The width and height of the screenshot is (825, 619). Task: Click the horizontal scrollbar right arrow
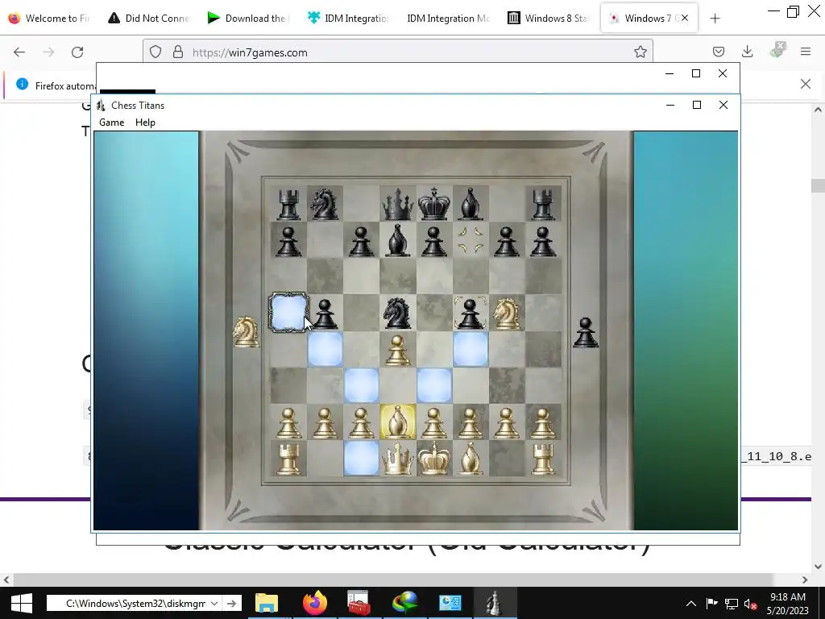[805, 580]
